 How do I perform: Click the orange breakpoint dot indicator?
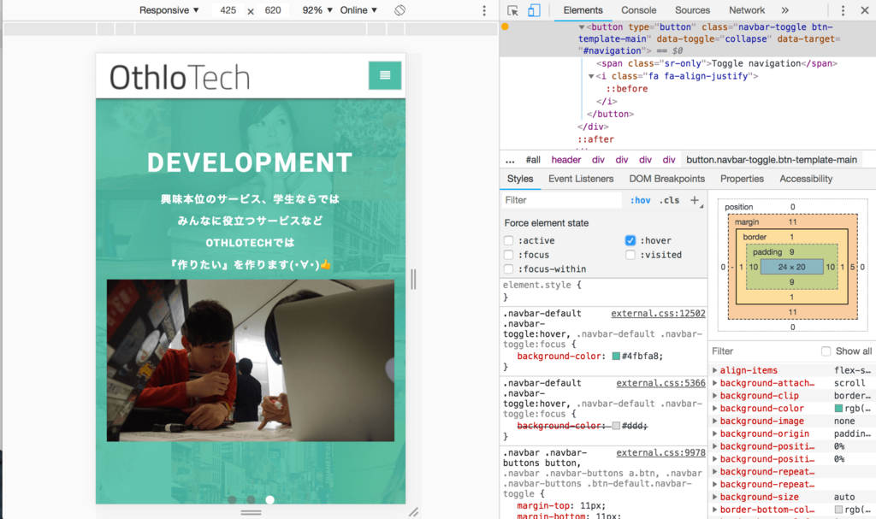[505, 27]
